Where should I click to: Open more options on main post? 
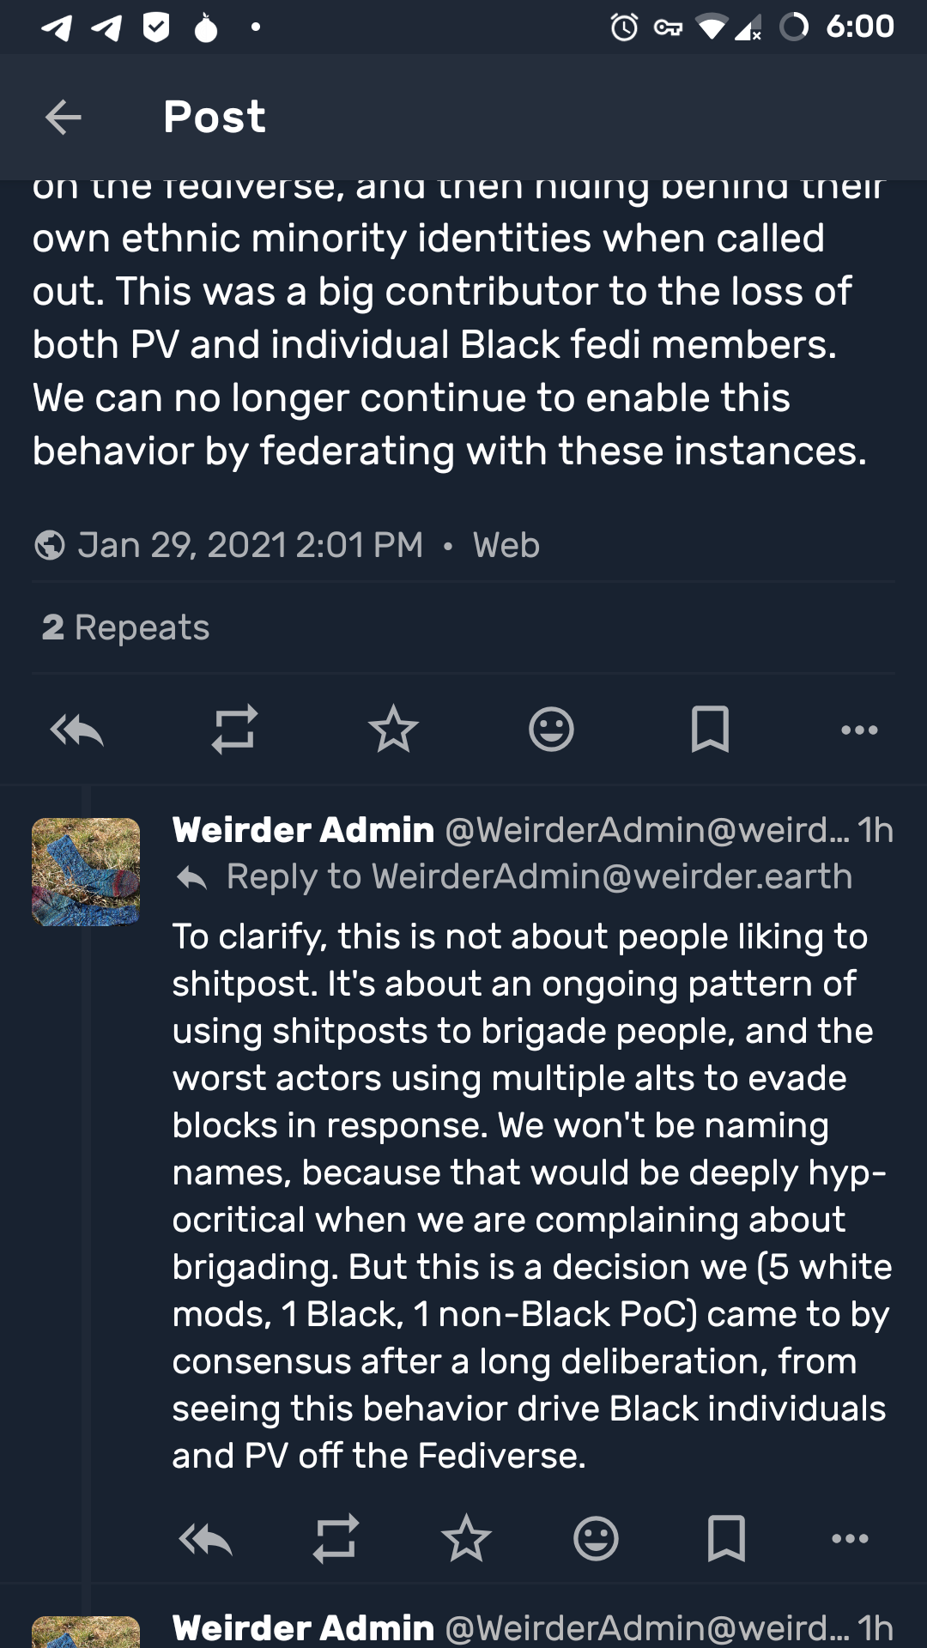(859, 730)
